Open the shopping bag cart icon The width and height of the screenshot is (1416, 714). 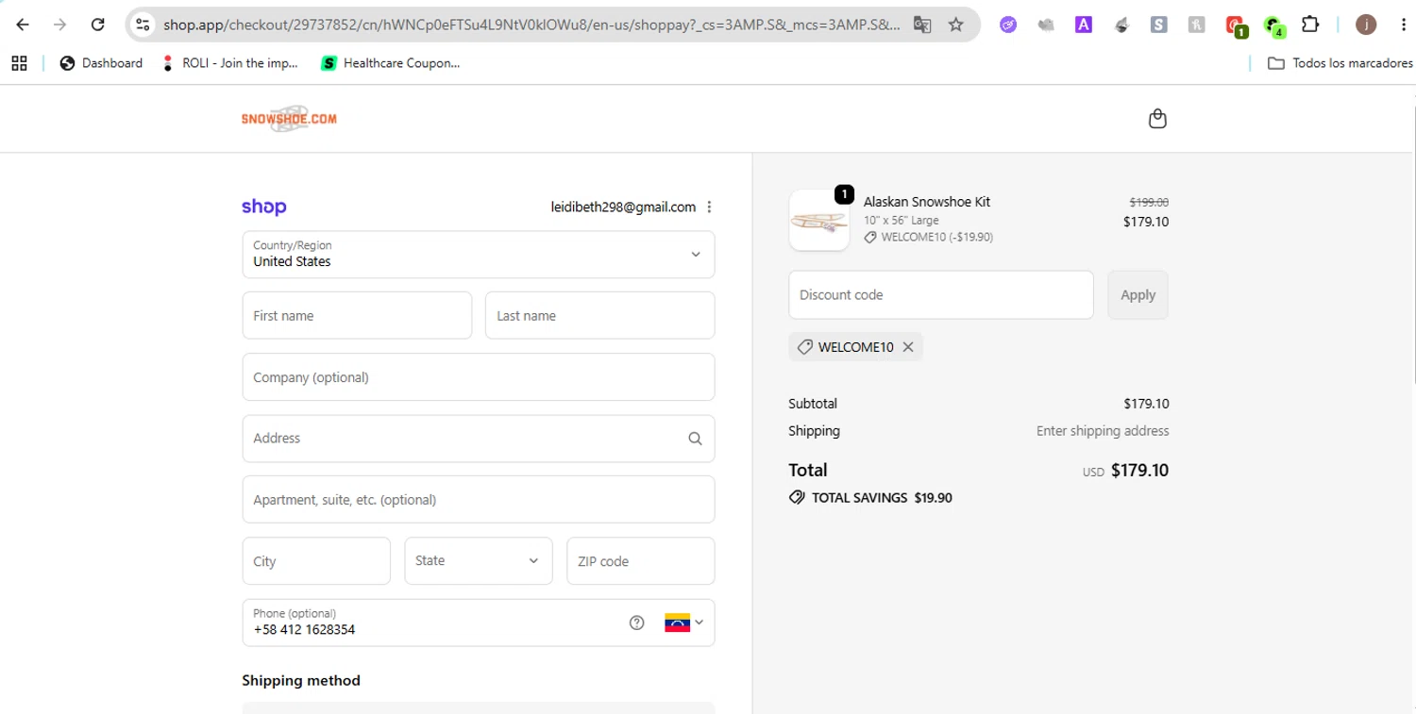[x=1157, y=119]
